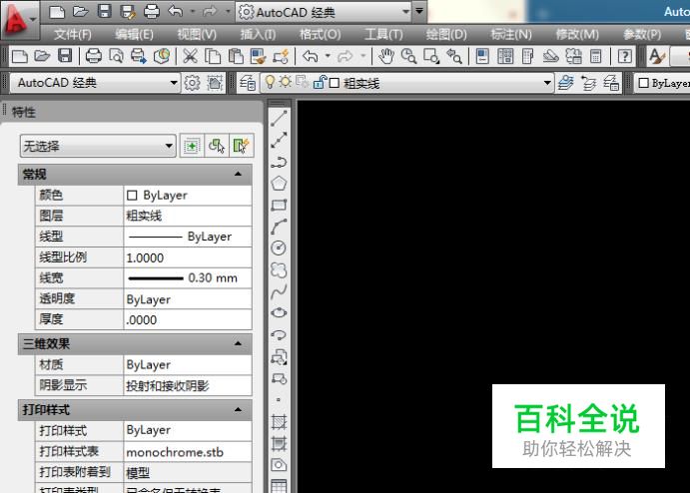Open 视图(V) menu
690x493 pixels.
point(197,34)
